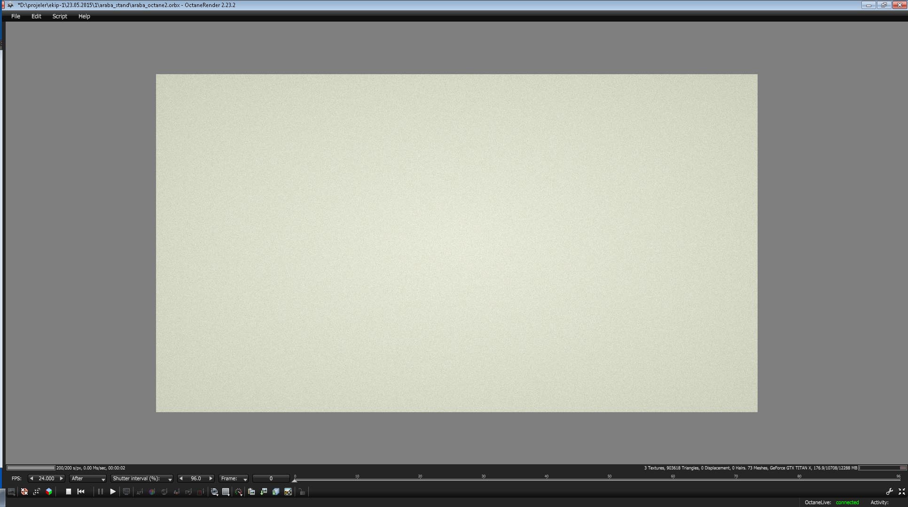Open preferences with the wrench icon

(889, 492)
